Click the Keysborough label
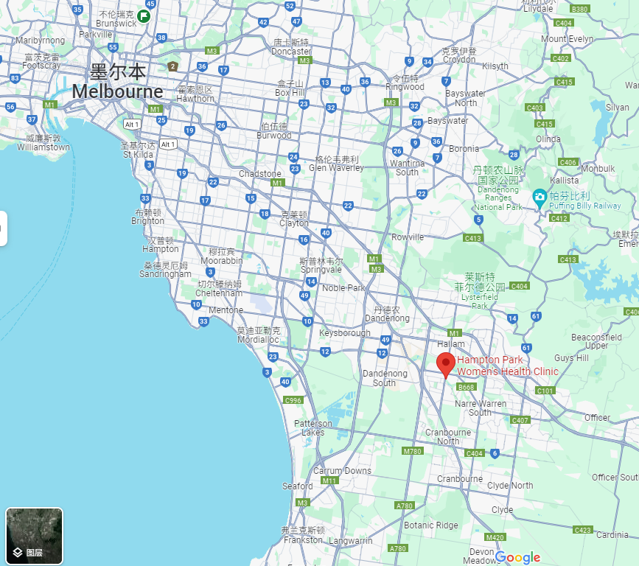Screen dimensions: 639x566 [x=345, y=333]
